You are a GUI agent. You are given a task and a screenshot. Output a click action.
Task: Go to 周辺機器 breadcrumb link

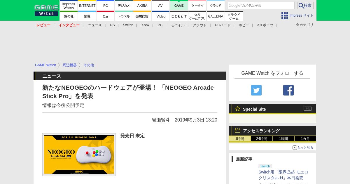point(70,65)
